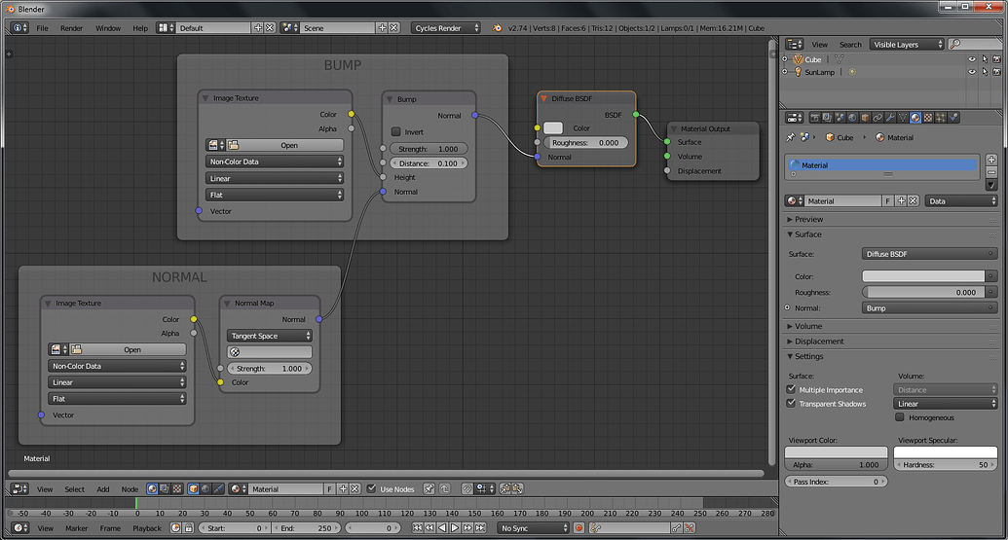Toggle Multiple Importance checkbox
This screenshot has height=540, width=1008.
[x=792, y=389]
